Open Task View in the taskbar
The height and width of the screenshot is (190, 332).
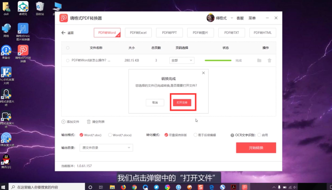pos(101,187)
